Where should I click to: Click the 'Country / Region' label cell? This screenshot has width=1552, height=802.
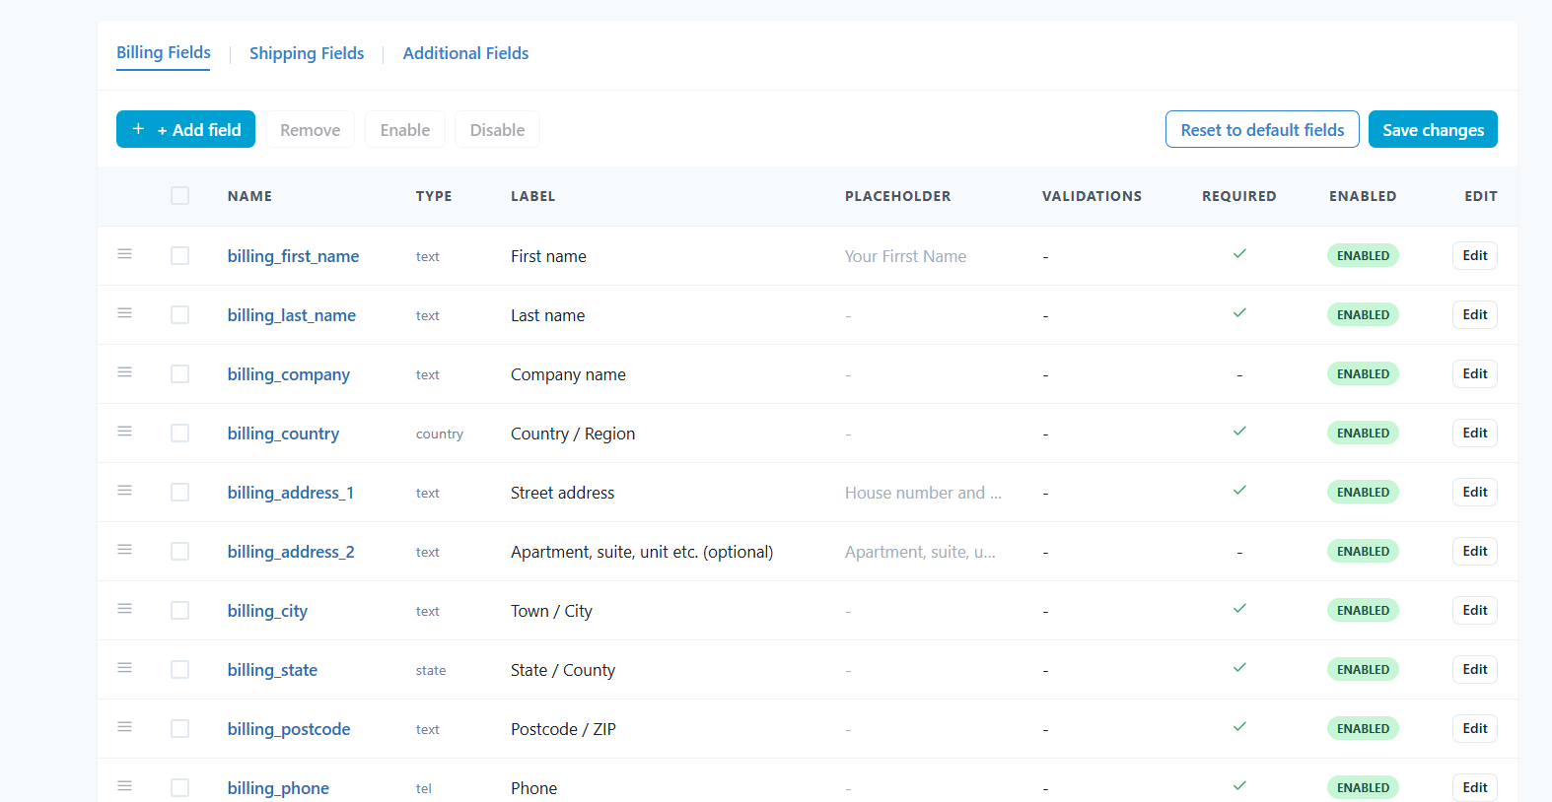[573, 434]
